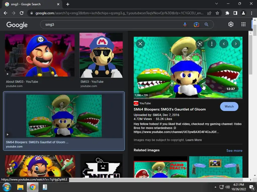Close the smg3 Google Search tab

[58, 4]
